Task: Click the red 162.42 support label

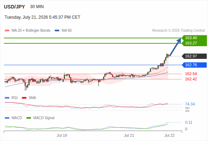Action: click(191, 79)
